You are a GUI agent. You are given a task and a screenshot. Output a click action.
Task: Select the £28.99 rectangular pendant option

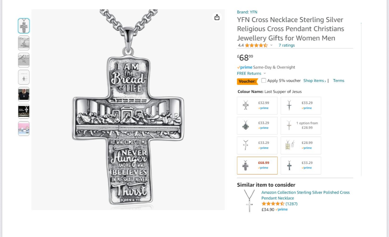pyautogui.click(x=301, y=145)
